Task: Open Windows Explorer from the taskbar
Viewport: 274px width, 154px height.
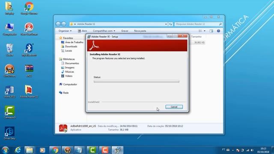Action: pyautogui.click(x=30, y=150)
